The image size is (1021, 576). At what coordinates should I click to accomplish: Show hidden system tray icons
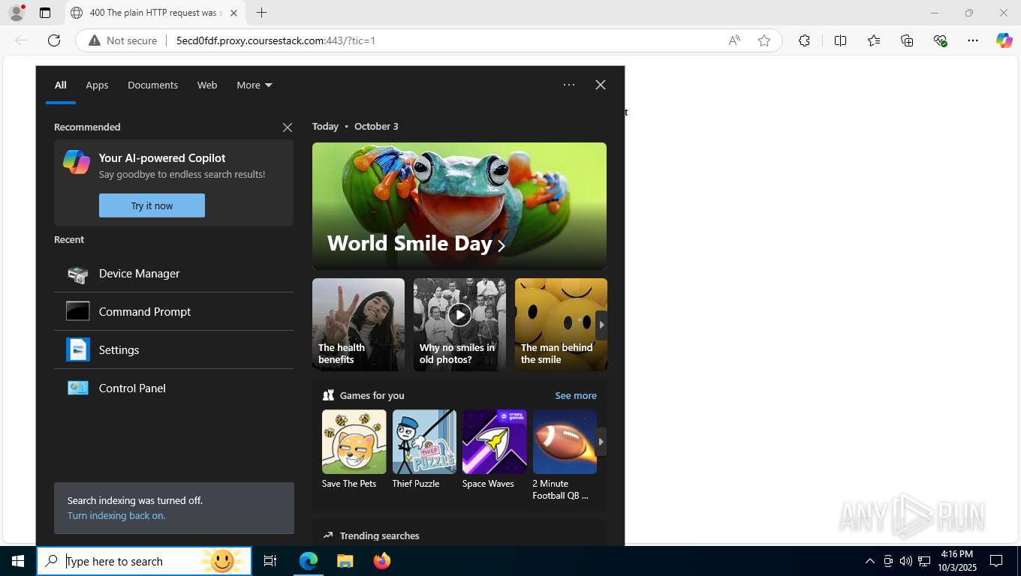869,561
